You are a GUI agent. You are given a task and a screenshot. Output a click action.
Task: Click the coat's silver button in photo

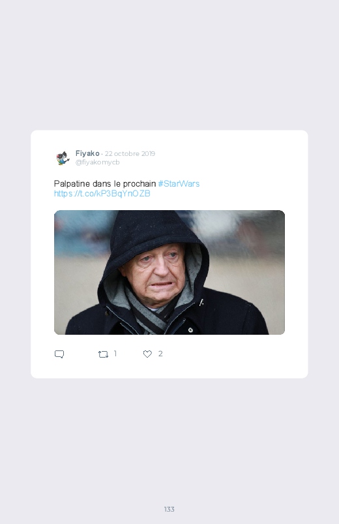(190, 330)
